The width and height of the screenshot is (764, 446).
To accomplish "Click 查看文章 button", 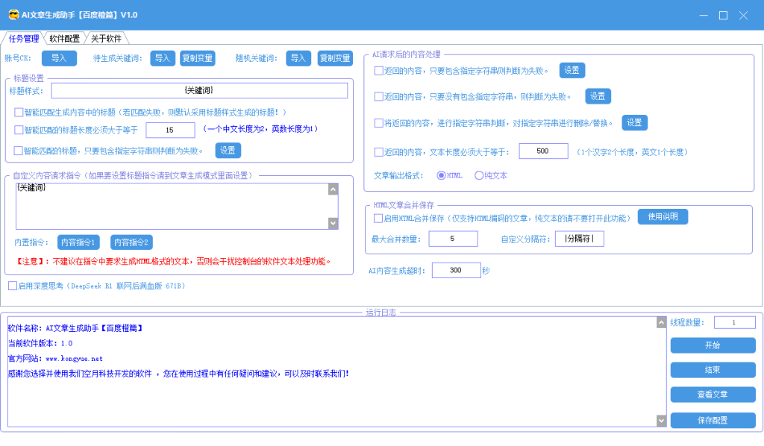I will (x=713, y=395).
